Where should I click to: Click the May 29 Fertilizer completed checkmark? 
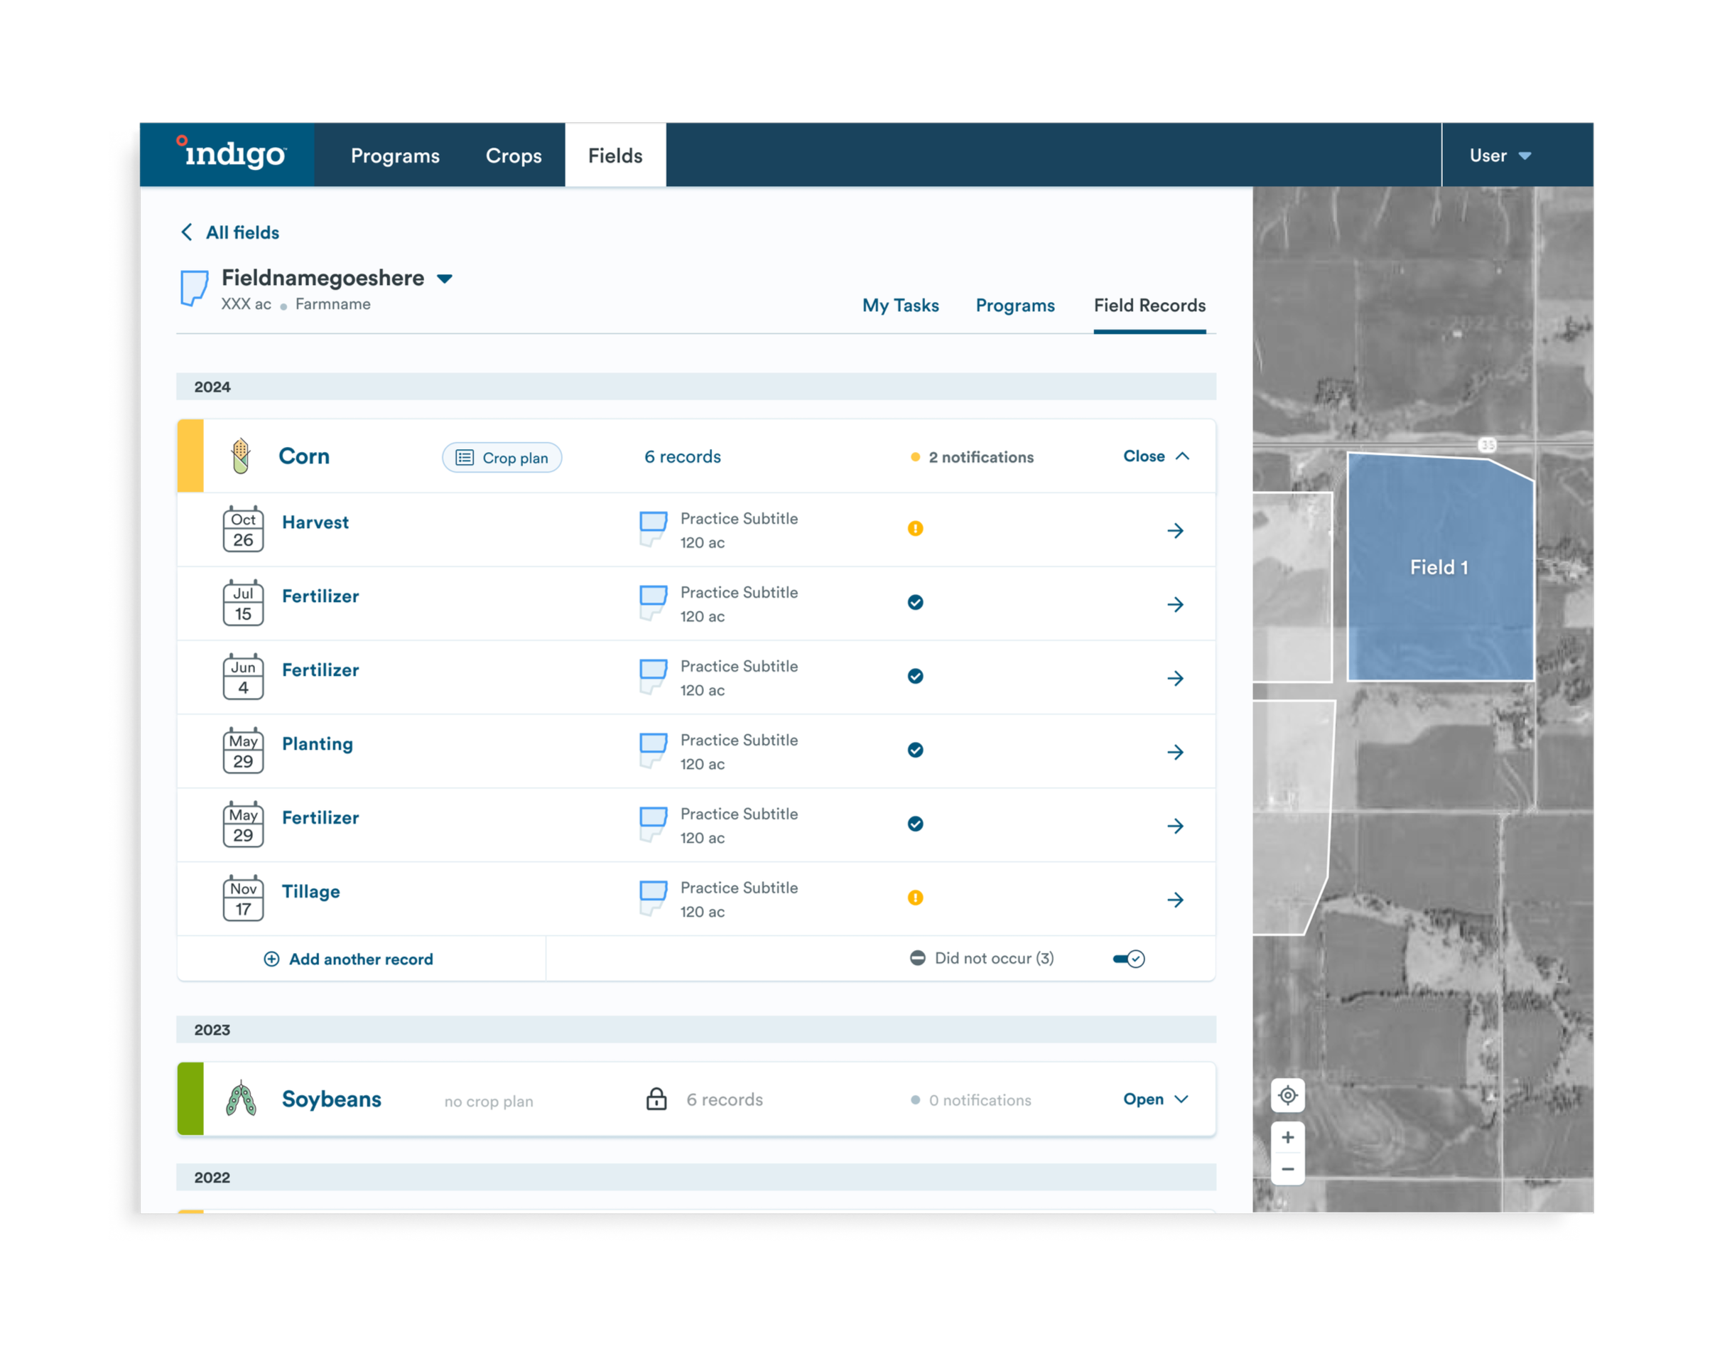coord(915,824)
